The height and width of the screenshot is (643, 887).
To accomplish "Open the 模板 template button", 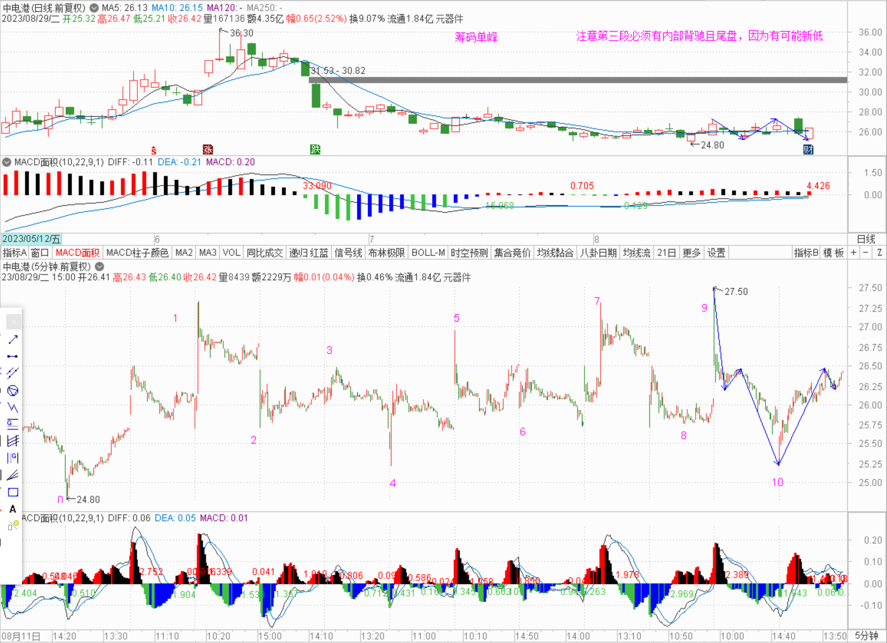I will tap(833, 253).
